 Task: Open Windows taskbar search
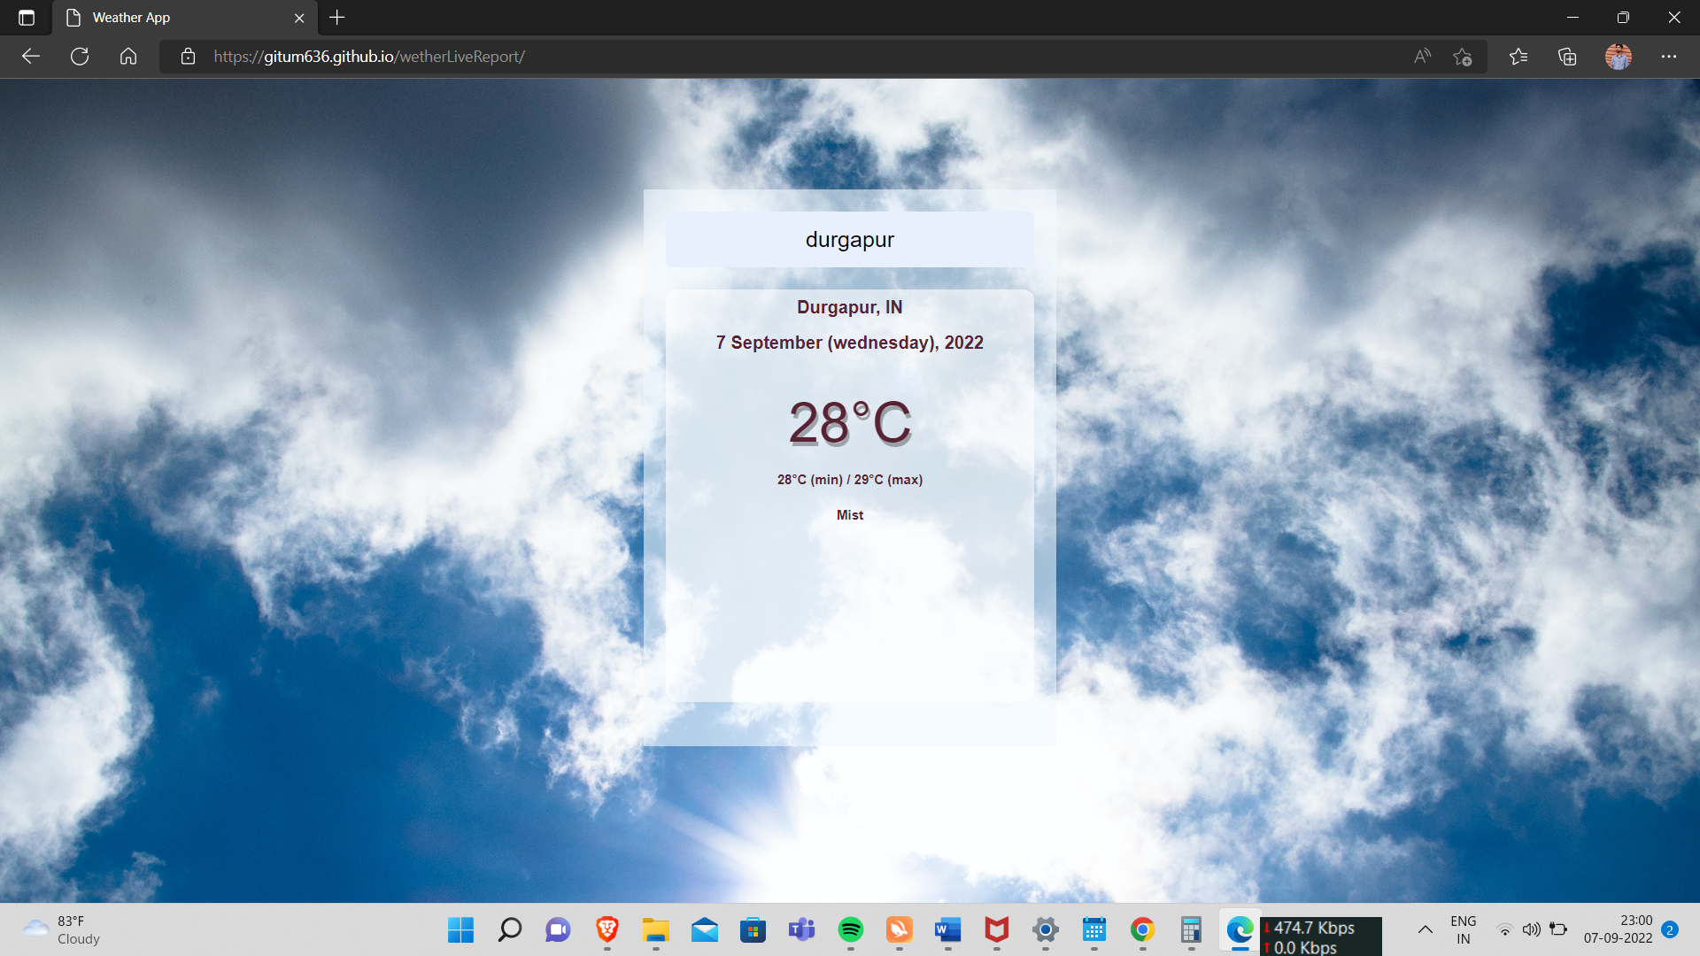click(x=509, y=929)
